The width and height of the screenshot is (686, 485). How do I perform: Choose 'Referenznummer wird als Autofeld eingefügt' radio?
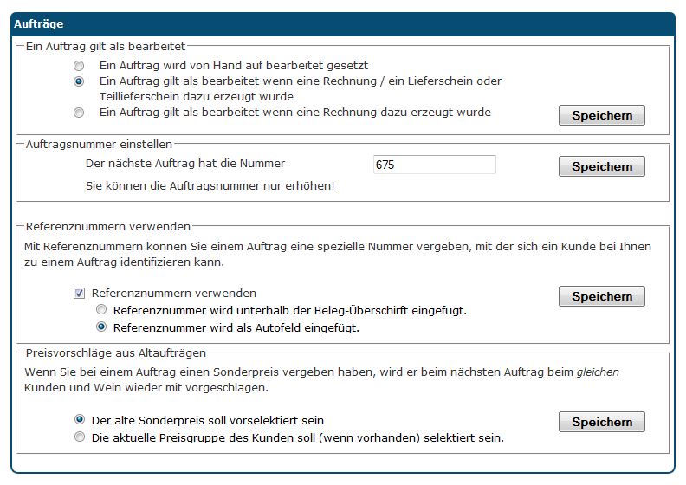click(x=101, y=327)
